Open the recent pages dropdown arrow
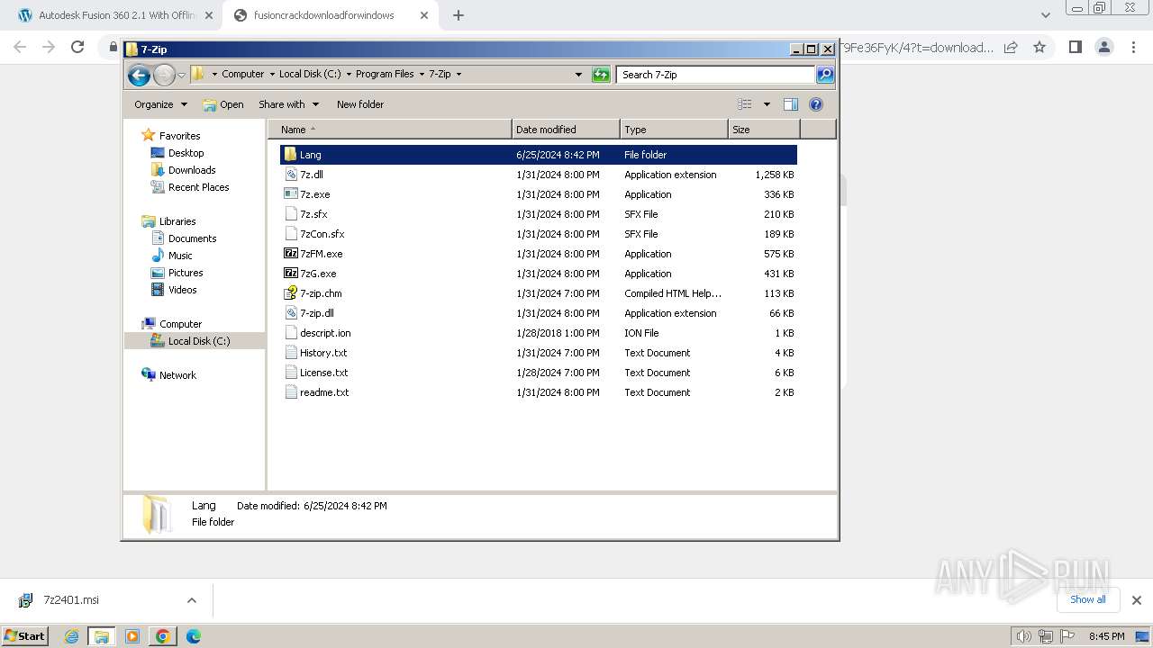The image size is (1153, 648). pos(182,75)
